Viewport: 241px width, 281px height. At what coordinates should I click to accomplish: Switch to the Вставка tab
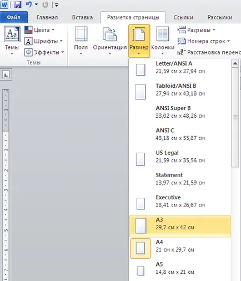tap(82, 17)
